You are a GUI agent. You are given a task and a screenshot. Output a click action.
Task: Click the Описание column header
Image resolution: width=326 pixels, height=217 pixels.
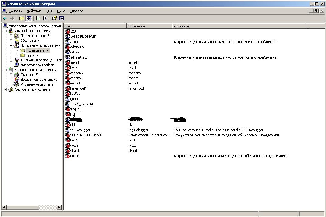(239, 26)
